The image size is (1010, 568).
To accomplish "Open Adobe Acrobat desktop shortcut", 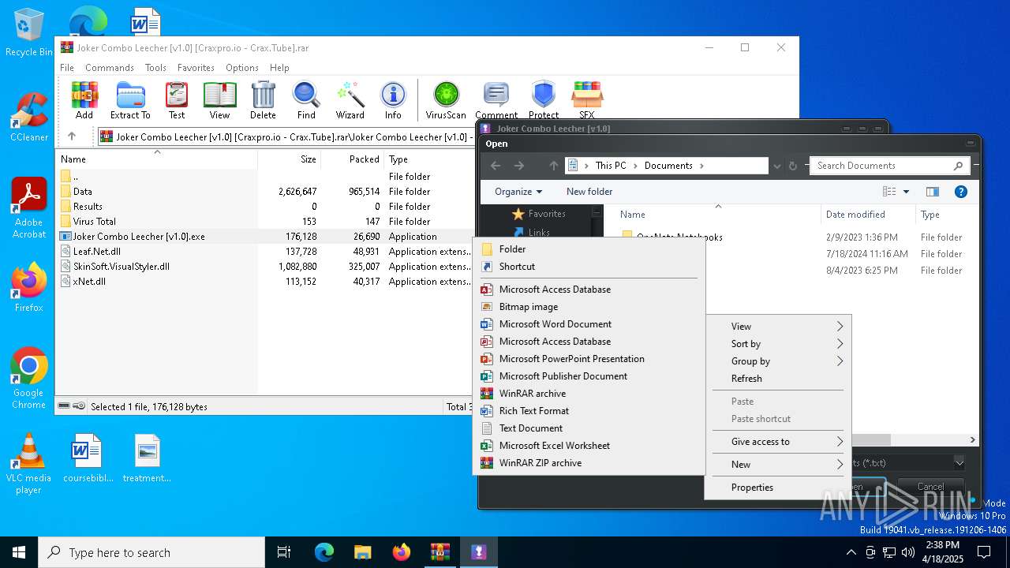I will click(x=28, y=208).
